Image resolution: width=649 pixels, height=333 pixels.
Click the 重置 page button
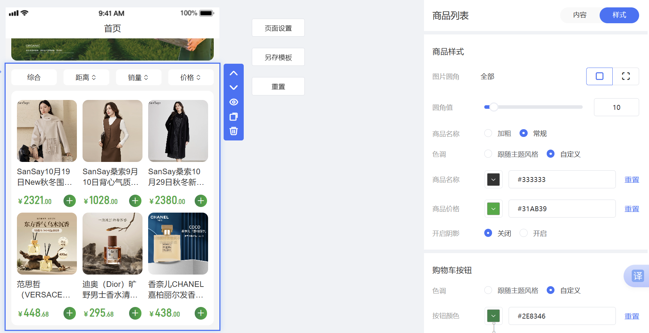click(x=278, y=86)
